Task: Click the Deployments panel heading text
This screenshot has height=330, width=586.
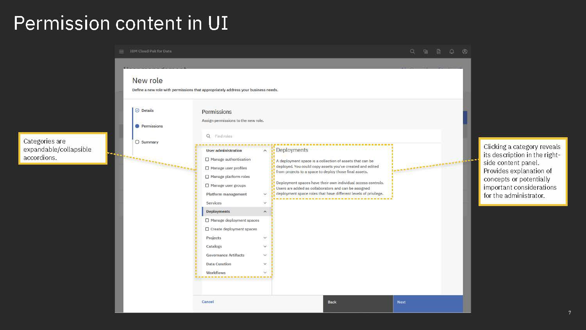Action: coord(292,150)
